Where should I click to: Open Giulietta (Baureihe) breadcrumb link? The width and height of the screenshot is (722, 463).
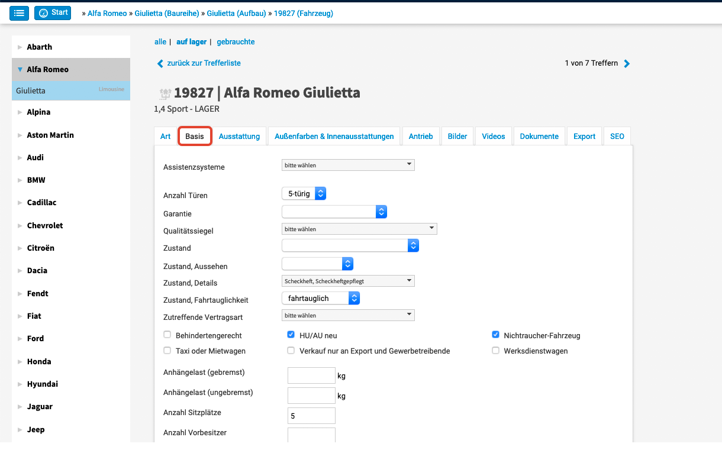[x=167, y=13]
